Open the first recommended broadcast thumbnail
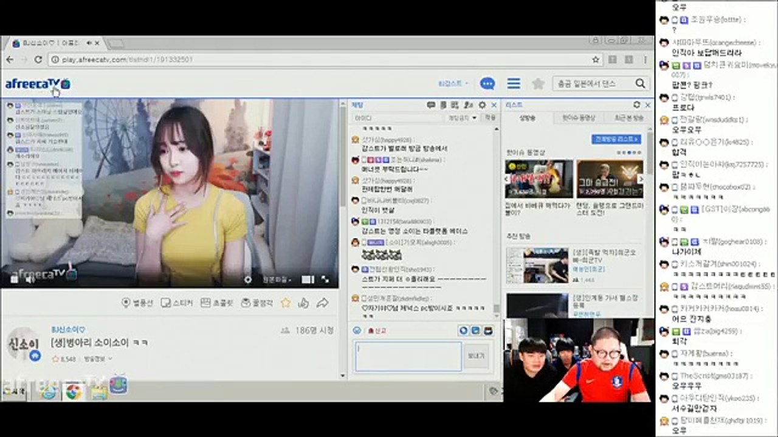Screen dimensions: 778x437 pos(538,265)
